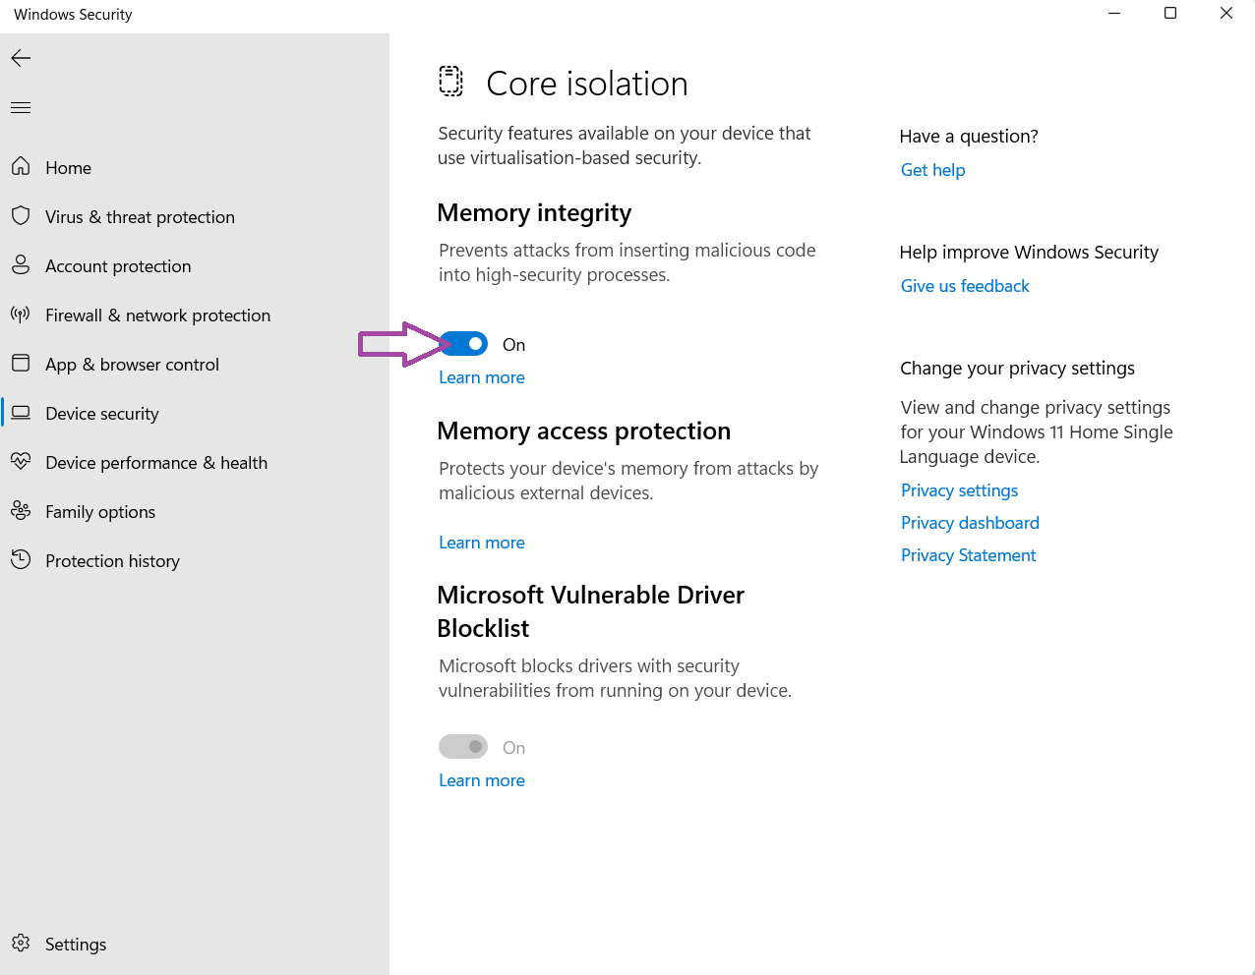This screenshot has width=1255, height=975.
Task: Expand the hamburger navigation menu
Action: tap(21, 107)
